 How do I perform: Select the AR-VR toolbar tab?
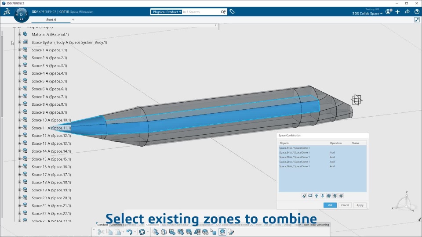(x=268, y=225)
